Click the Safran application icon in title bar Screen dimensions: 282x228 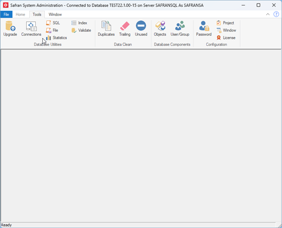tap(6, 5)
